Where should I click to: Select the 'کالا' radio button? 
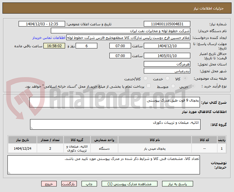coord(185,78)
